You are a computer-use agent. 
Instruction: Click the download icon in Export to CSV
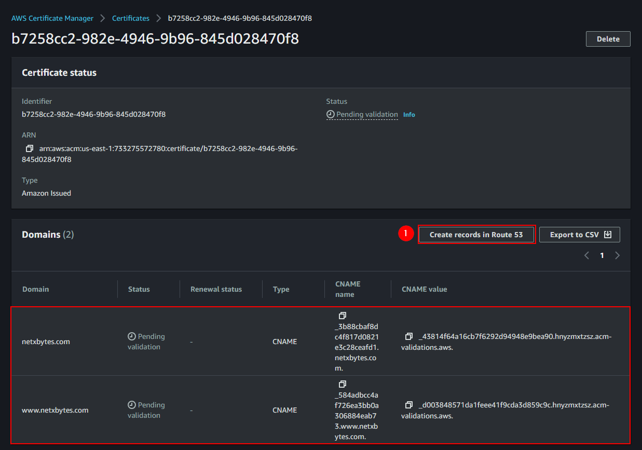click(x=608, y=235)
